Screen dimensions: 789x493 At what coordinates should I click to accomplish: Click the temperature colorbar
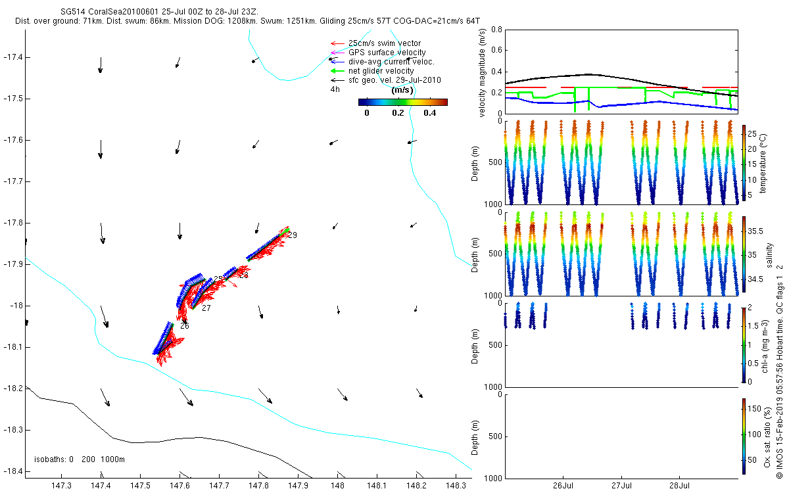[744, 162]
